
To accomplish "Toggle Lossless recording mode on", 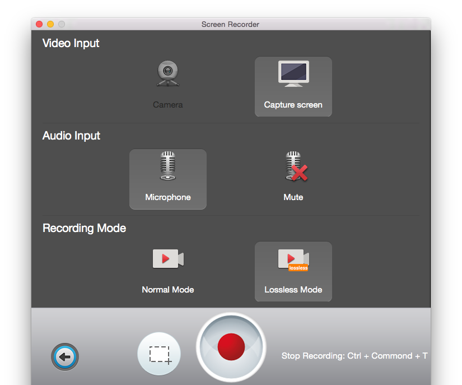I will click(x=293, y=272).
